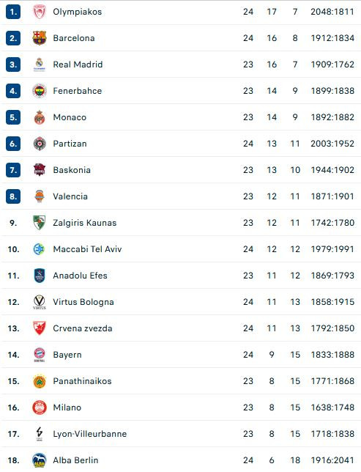Click the Virtus Bologna logo
361x472 pixels.
pos(40,302)
